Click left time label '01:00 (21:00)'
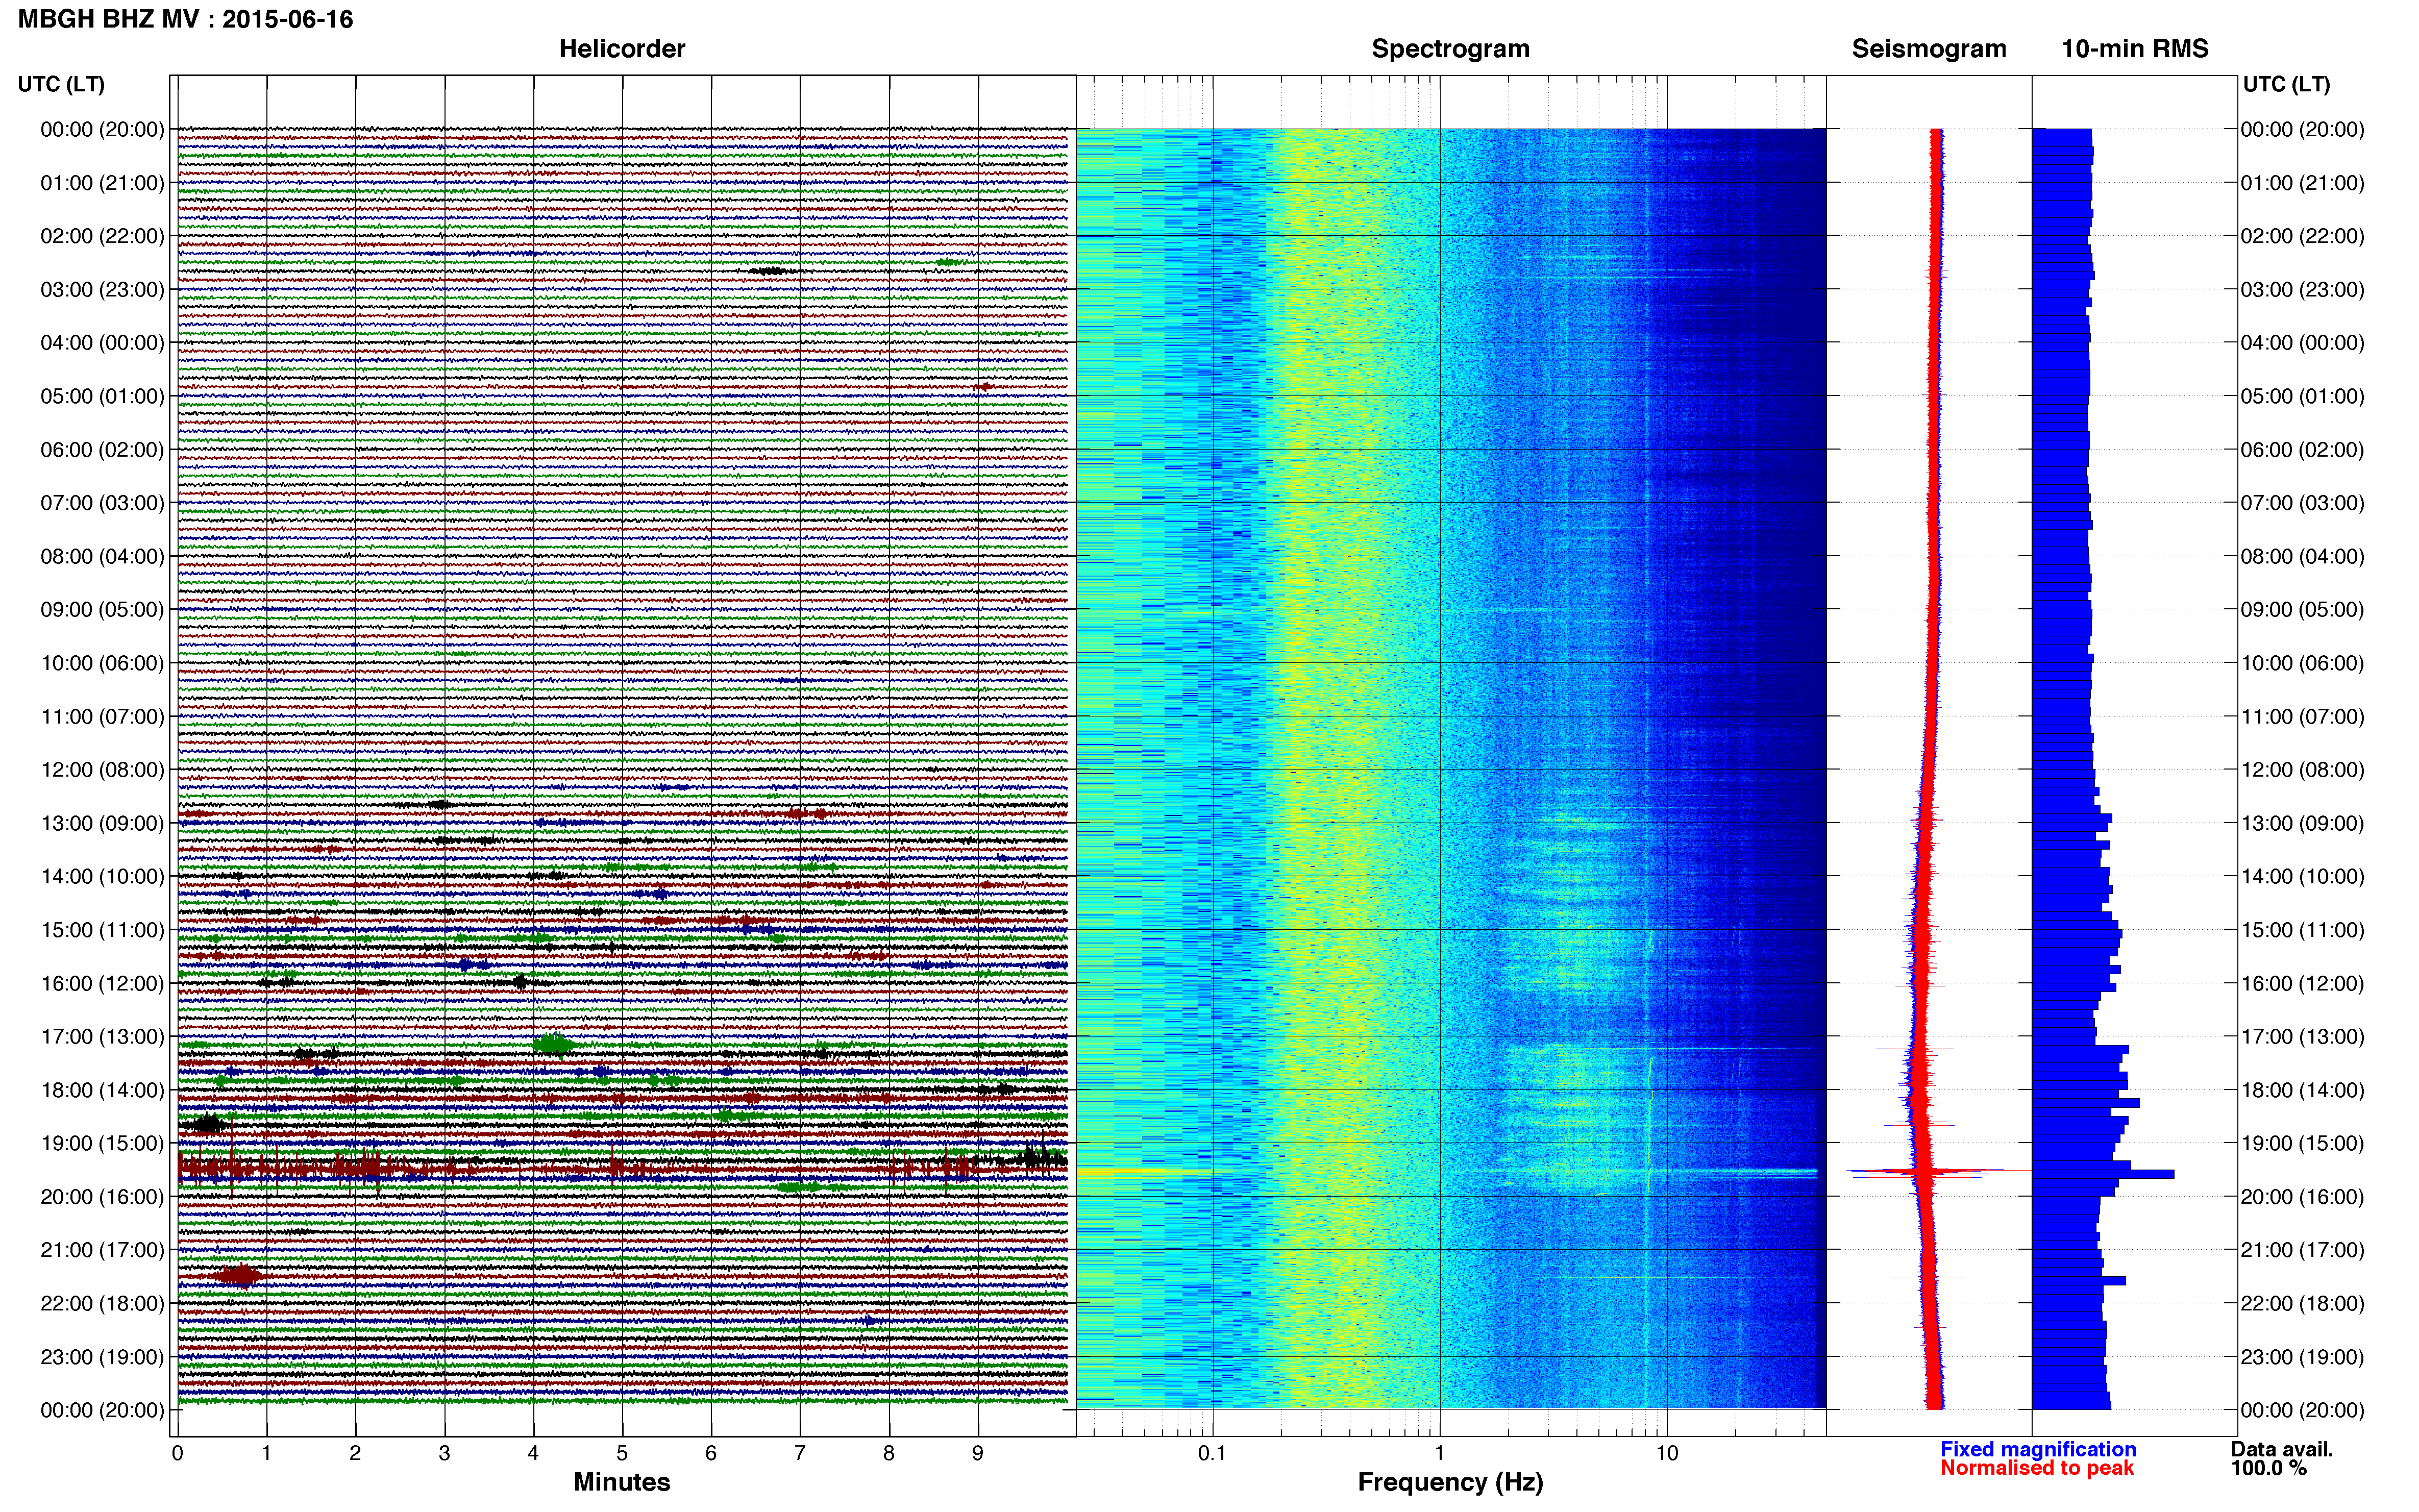Screen dimensions: 2419x1512 click(102, 183)
